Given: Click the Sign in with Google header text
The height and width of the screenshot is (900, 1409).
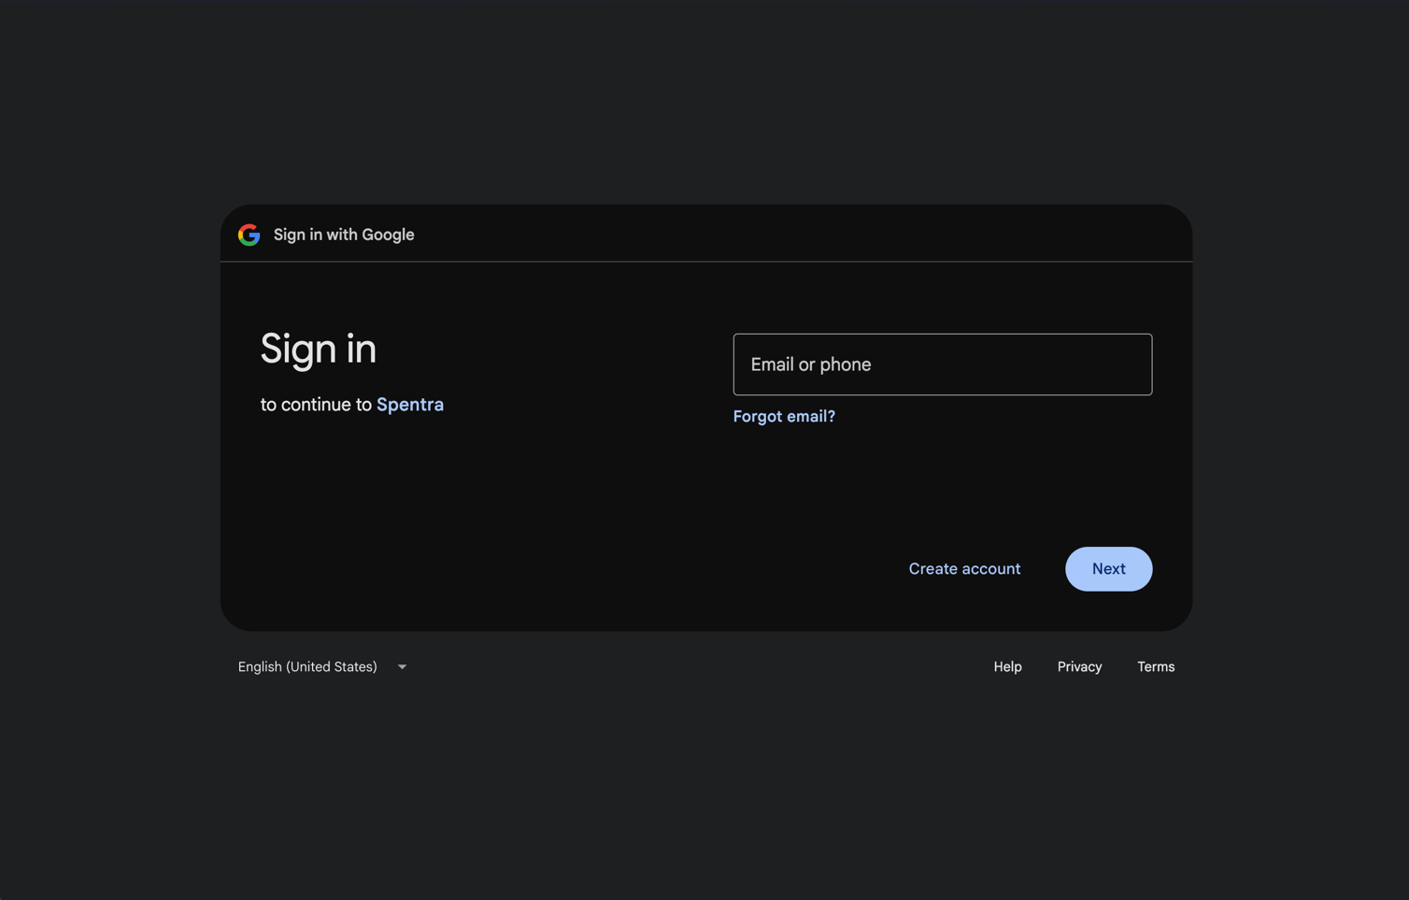Looking at the screenshot, I should coord(343,235).
